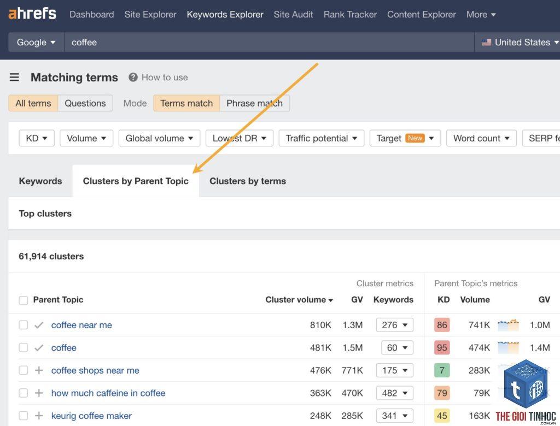Screen dimensions: 560x426
Task: Click the United States flag icon
Action: (x=486, y=42)
